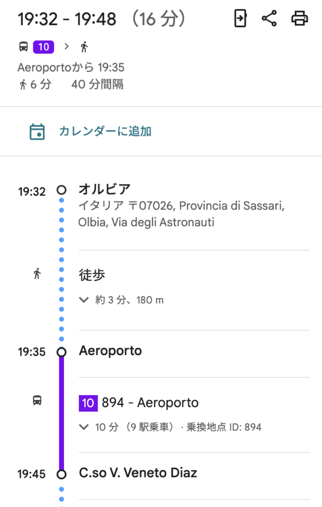Viewport: 322px width, 507px height.
Task: Click the walking icon beside 徒歩 step
Action: tap(37, 273)
